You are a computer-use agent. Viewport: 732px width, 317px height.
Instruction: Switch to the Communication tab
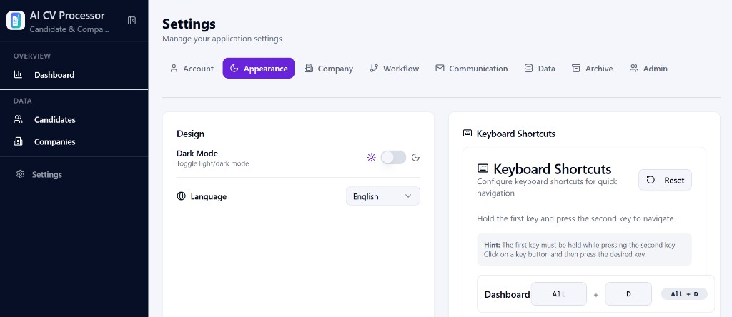tap(472, 69)
